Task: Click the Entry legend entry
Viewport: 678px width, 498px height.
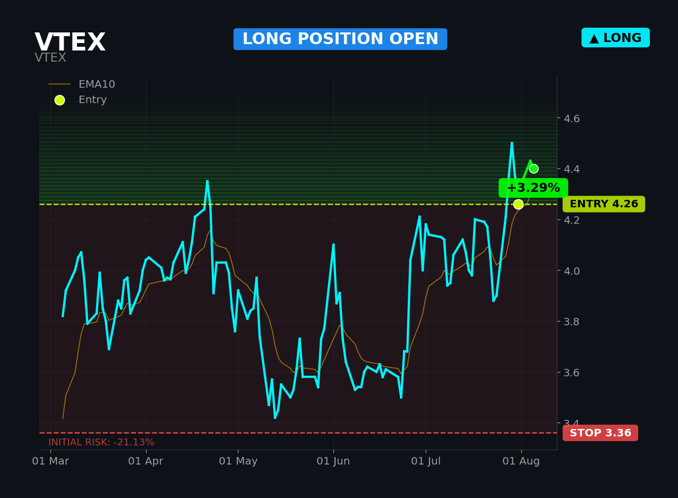Action: point(81,100)
